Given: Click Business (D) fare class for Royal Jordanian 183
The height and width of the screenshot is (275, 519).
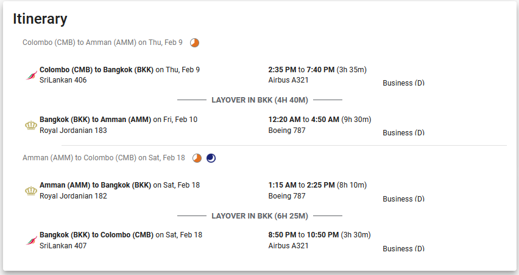Looking at the screenshot, I should tap(403, 132).
